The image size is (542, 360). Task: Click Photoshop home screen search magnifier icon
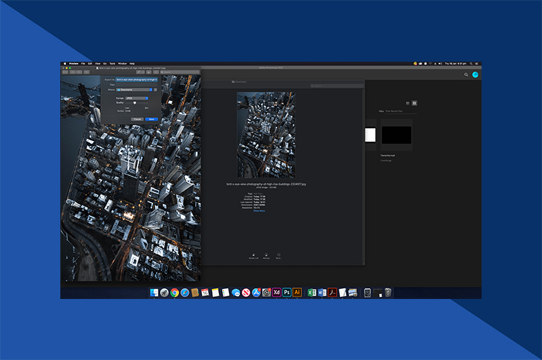click(x=466, y=75)
